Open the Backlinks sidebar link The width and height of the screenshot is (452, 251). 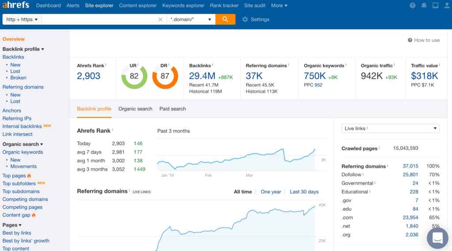pyautogui.click(x=13, y=57)
